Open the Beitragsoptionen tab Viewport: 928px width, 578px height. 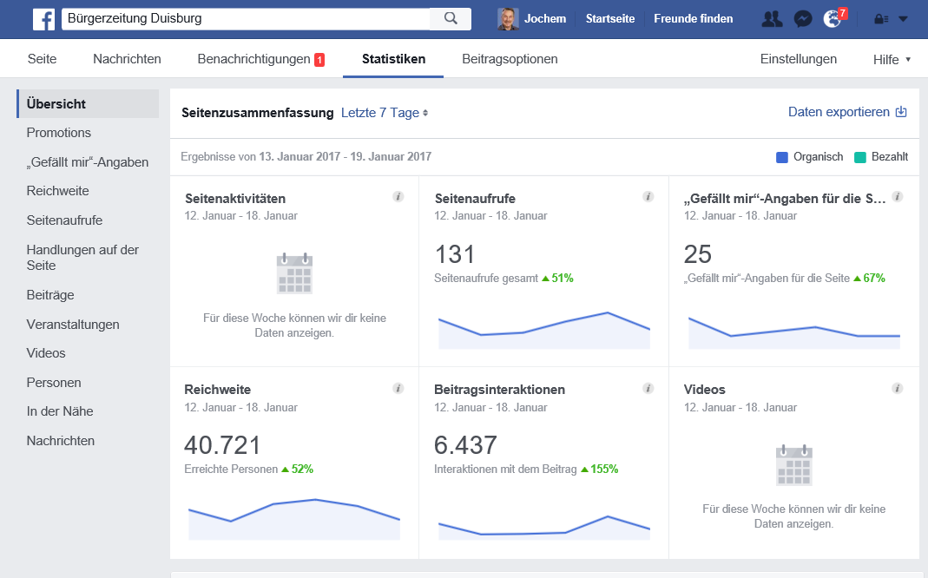[x=510, y=59]
